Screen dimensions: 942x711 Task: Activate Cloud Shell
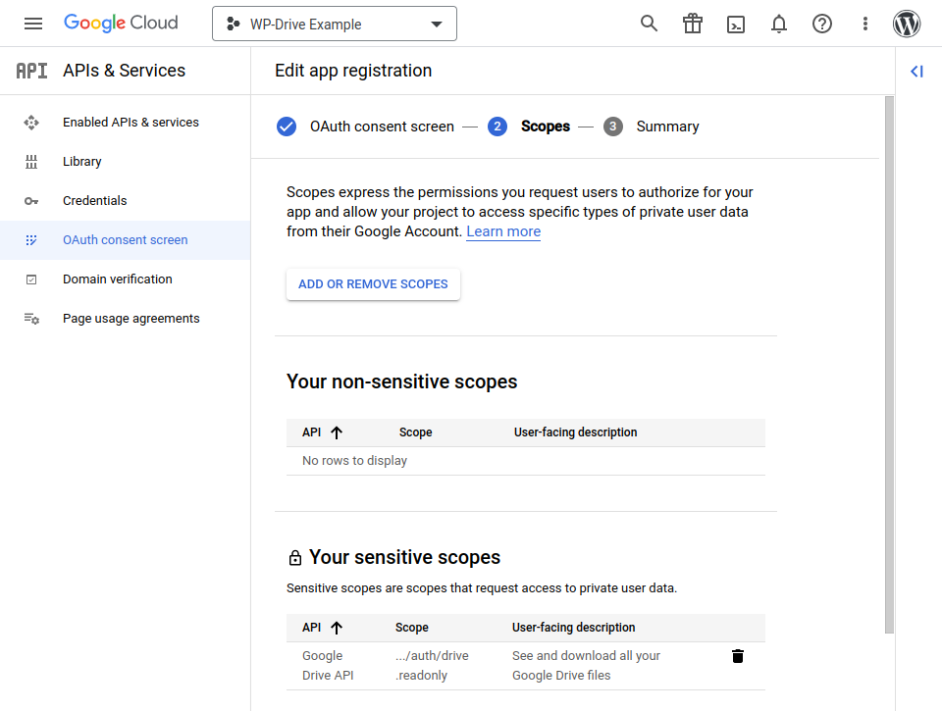[x=735, y=24]
